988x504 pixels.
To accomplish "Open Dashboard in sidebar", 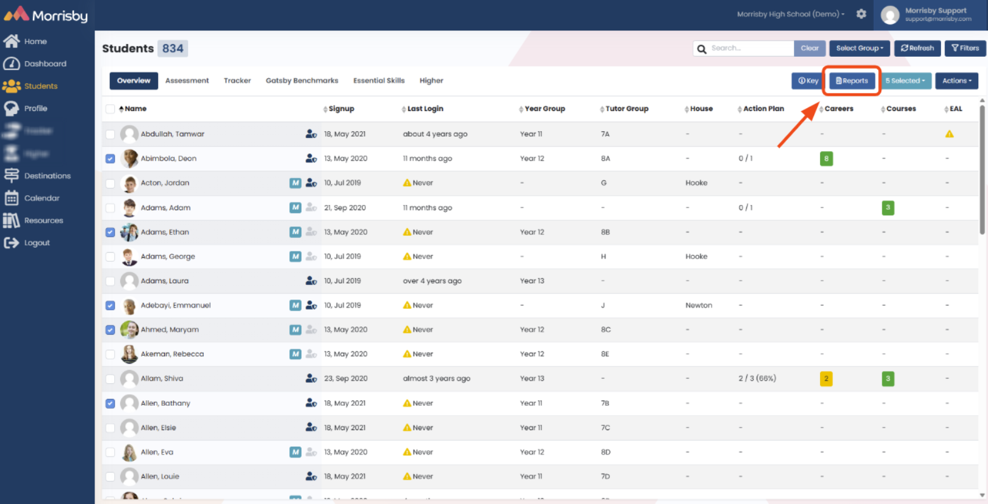I will point(35,63).
